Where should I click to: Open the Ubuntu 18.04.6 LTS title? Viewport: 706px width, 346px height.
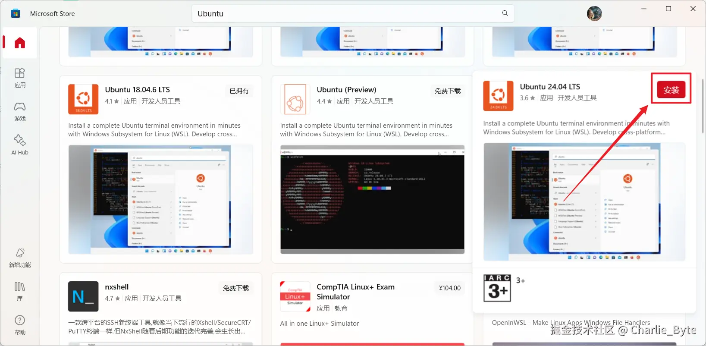click(x=138, y=90)
